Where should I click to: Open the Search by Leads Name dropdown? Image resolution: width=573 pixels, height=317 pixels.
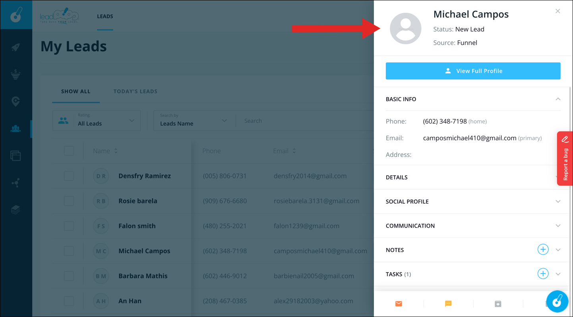195,120
